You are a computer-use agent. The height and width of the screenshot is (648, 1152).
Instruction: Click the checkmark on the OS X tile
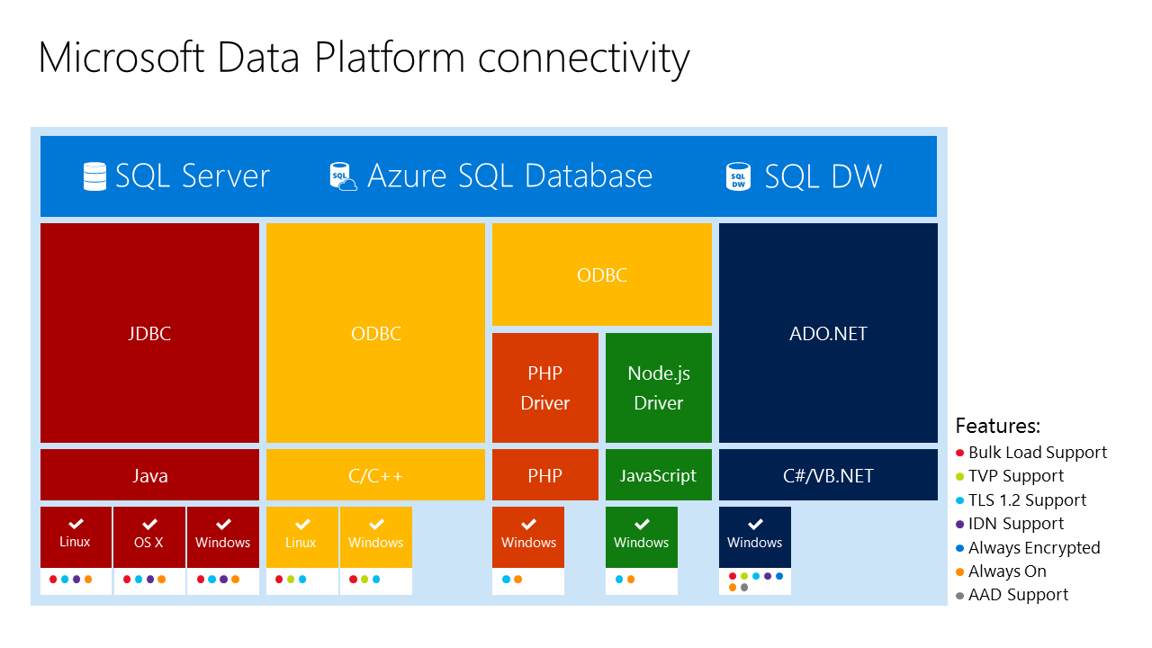pos(149,524)
